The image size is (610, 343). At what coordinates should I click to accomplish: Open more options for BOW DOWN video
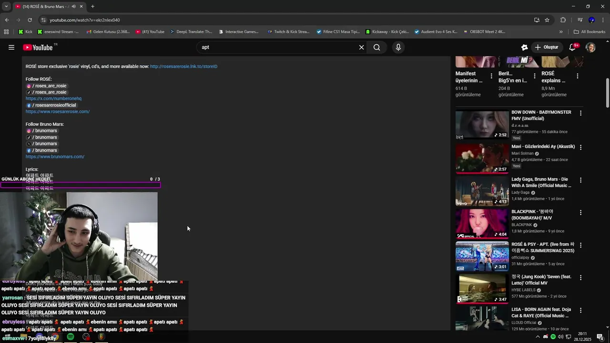point(580,113)
